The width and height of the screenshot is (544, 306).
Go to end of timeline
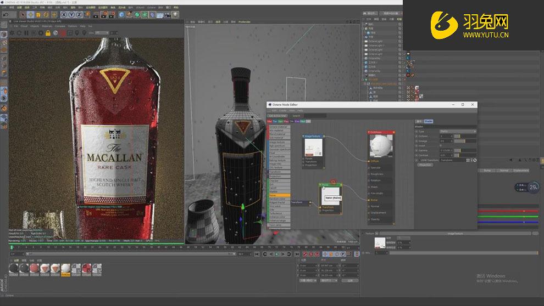point(297,254)
